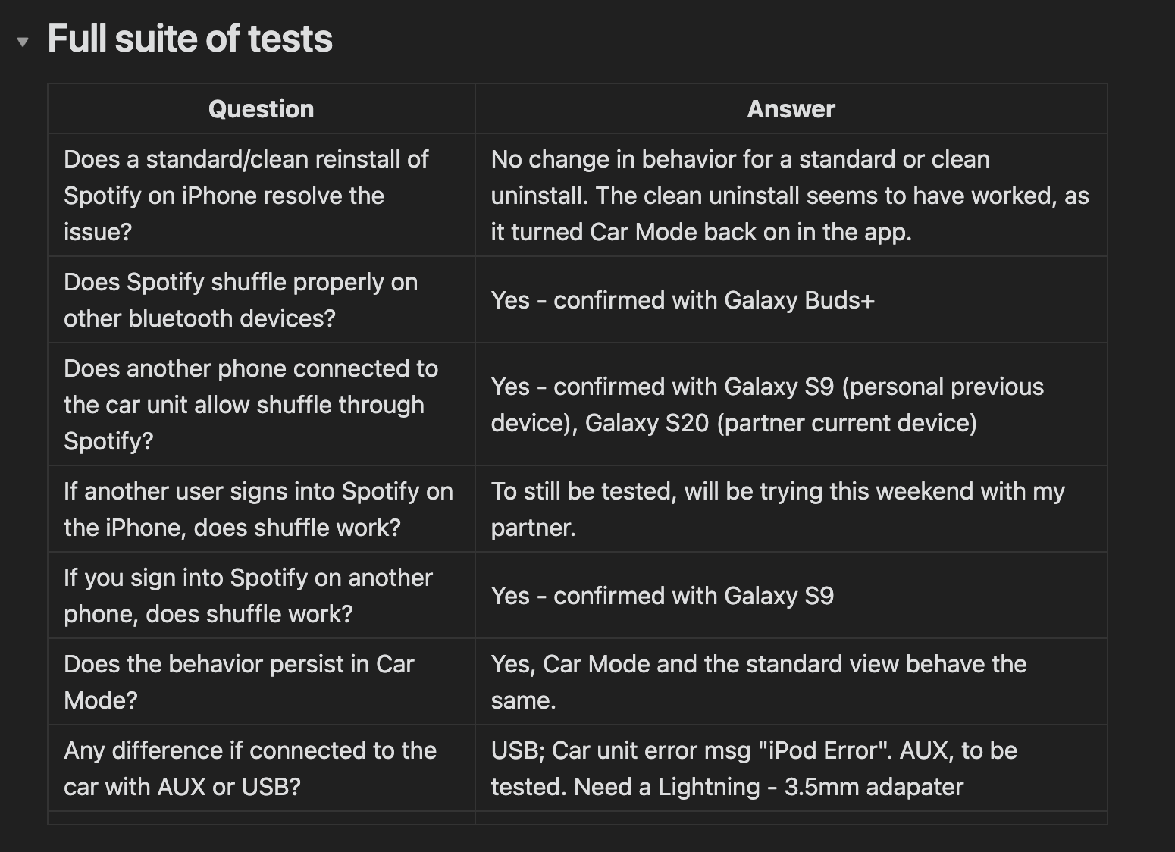
Task: Click the other bluetooth devices question cell
Action: [x=261, y=300]
